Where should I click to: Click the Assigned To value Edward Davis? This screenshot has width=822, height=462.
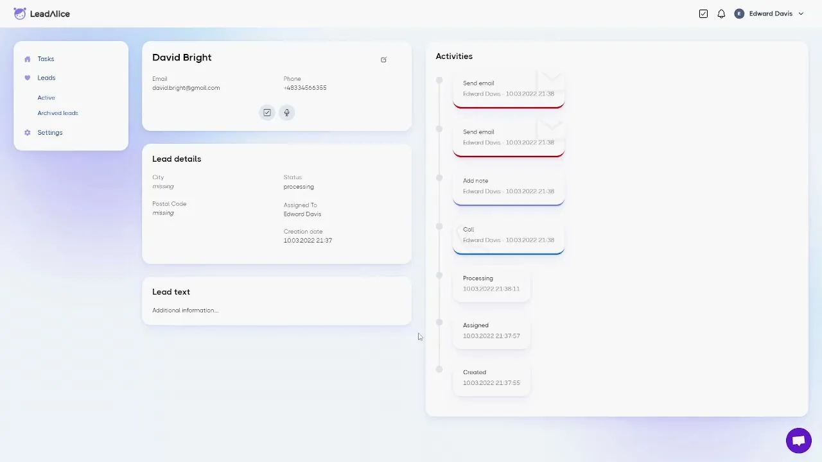[302, 214]
